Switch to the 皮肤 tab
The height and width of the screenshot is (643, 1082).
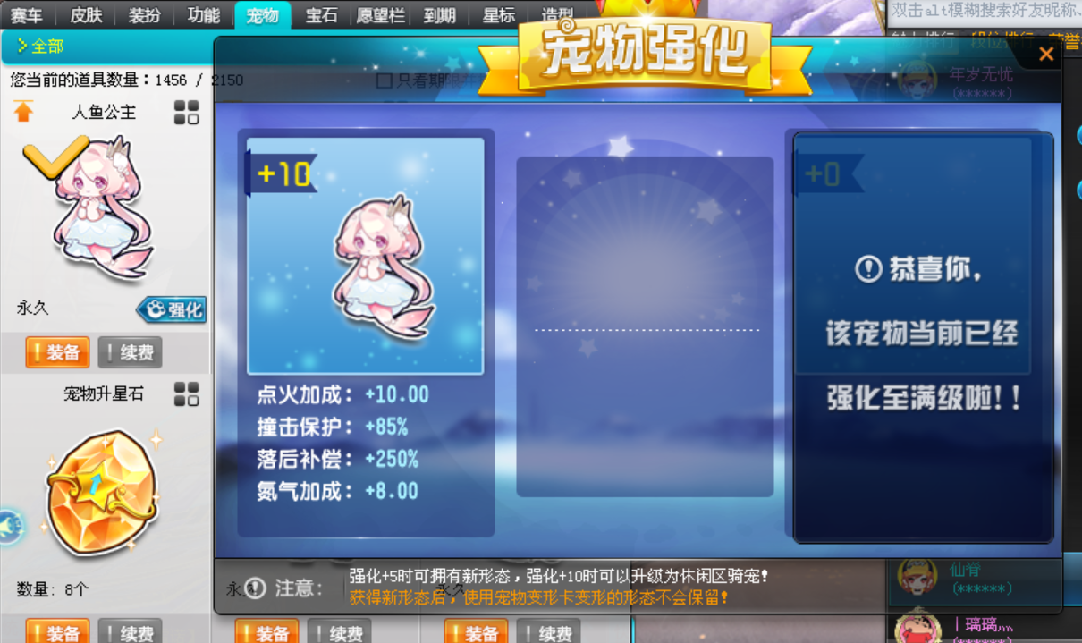click(86, 14)
